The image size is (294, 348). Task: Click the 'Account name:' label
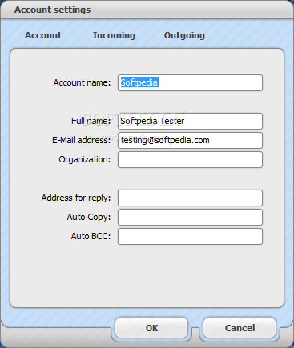(x=82, y=82)
